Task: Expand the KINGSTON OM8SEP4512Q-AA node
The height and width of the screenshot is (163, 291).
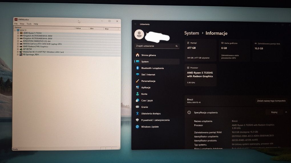Action: pyautogui.click(x=18, y=41)
